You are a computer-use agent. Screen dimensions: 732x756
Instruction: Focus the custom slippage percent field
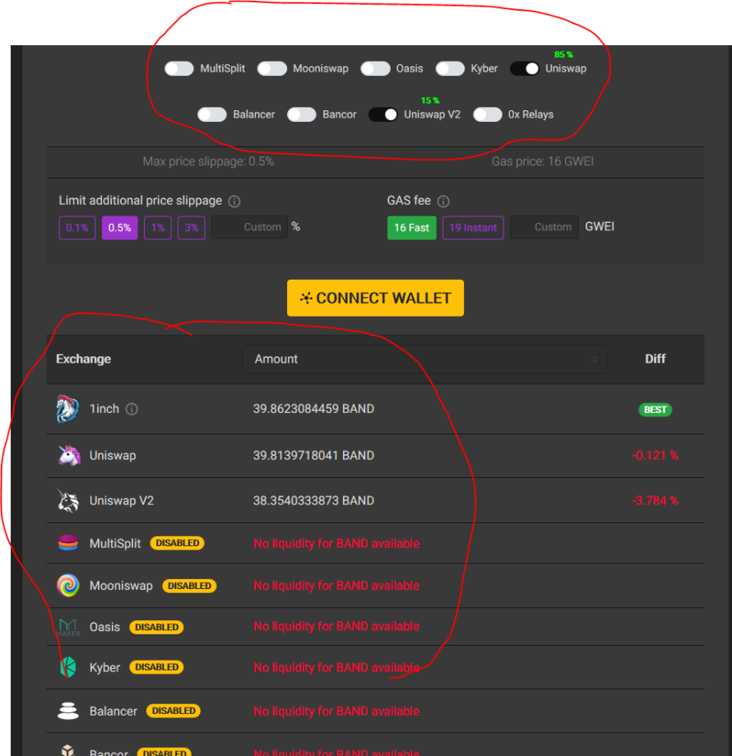[x=250, y=227]
